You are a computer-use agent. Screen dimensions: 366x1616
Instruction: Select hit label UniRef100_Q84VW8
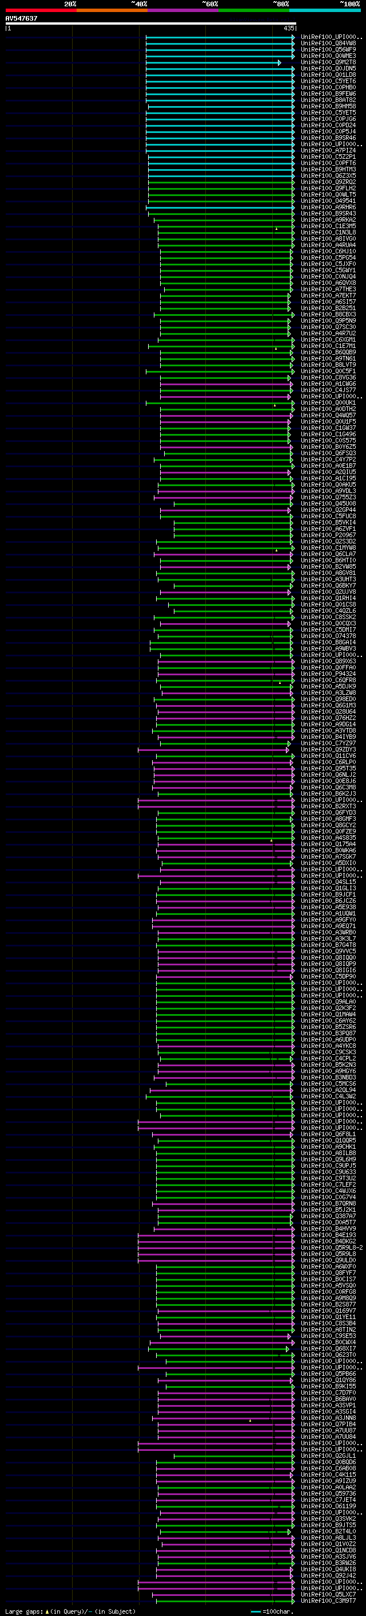pyautogui.click(x=328, y=44)
